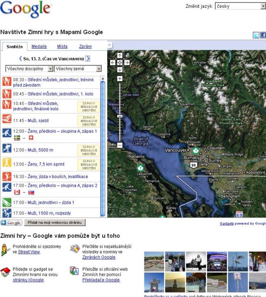Image resolution: width=266 pixels, height=297 pixels.
Task: Click venue marker near Ladysmith on map
Action: [x=140, y=168]
